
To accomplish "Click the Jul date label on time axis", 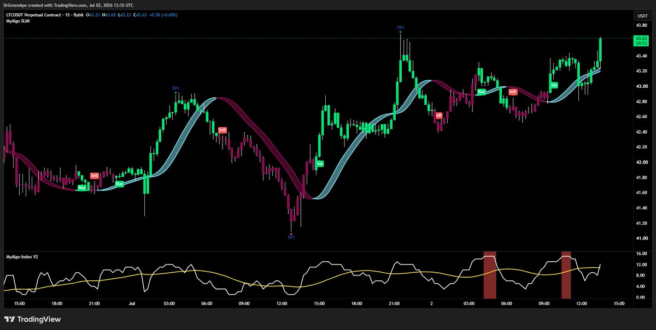I will click(132, 304).
